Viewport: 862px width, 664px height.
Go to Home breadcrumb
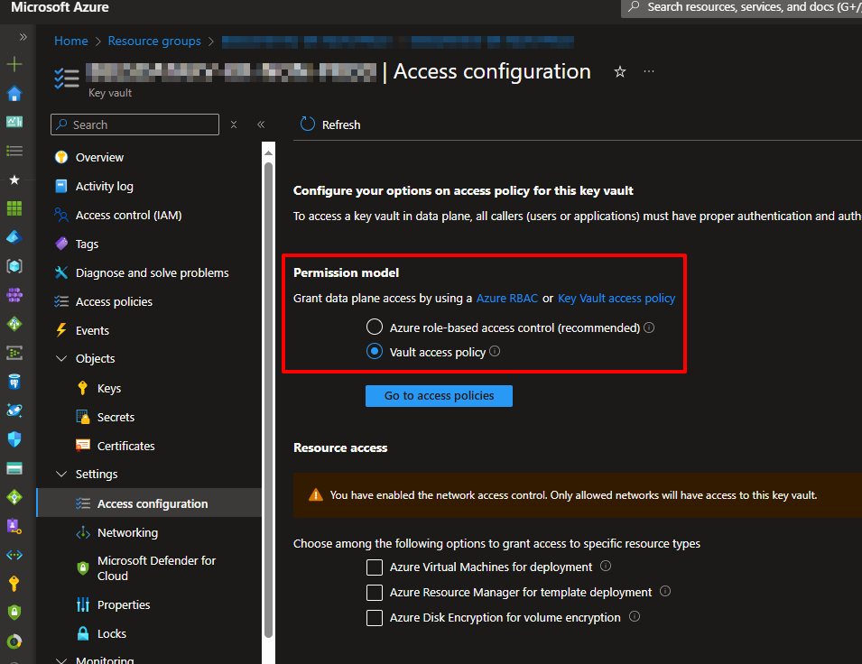click(x=71, y=41)
